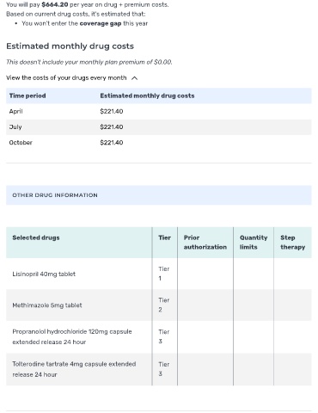Select the Lisinopril 40mg tablet row
The width and height of the screenshot is (318, 413).
point(159,274)
